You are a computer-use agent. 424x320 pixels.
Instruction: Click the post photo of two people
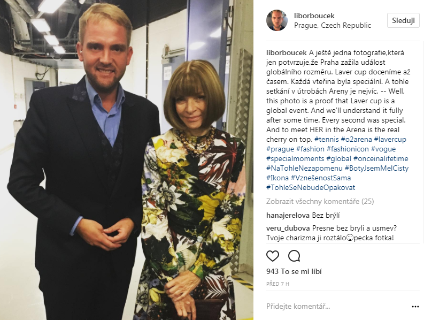coord(127,160)
